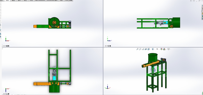
Task: Click the *上视 top view label
Action: click(x=7, y=94)
